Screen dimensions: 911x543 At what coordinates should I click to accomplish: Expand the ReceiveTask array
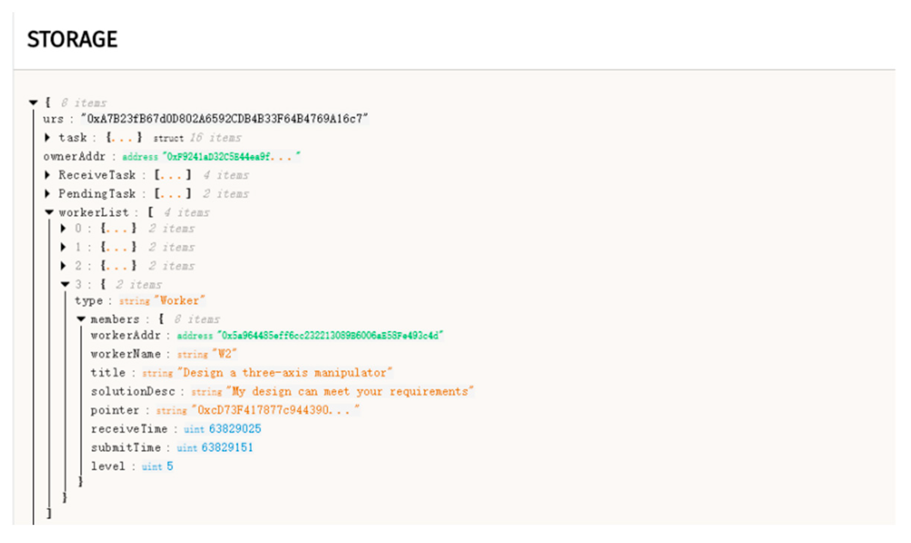47,175
